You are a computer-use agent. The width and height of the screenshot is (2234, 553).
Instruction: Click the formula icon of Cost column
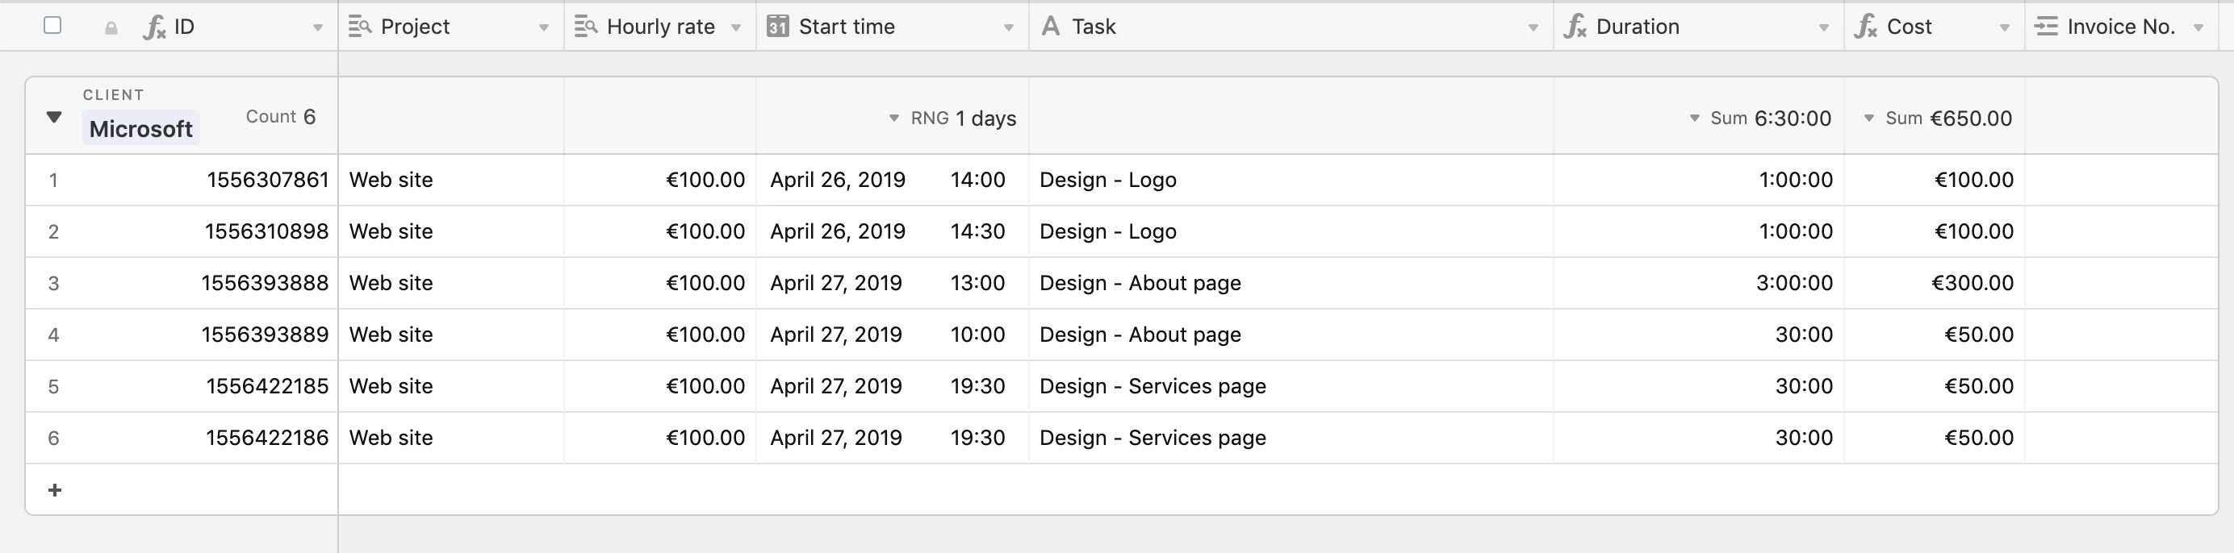[x=1865, y=27]
